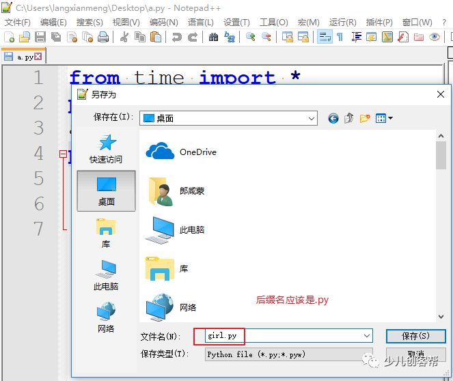Click the Open file toolbar icon

[25, 37]
